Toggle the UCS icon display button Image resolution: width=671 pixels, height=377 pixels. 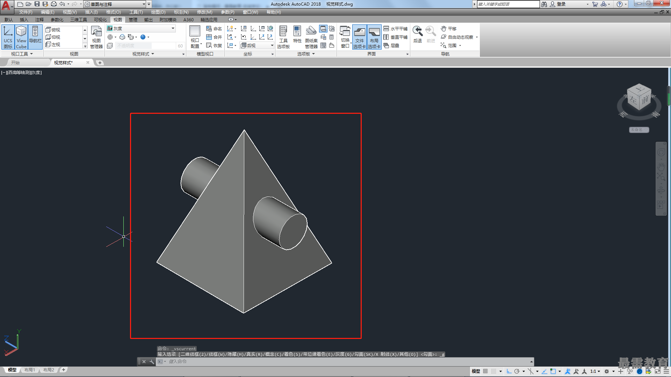click(x=8, y=37)
